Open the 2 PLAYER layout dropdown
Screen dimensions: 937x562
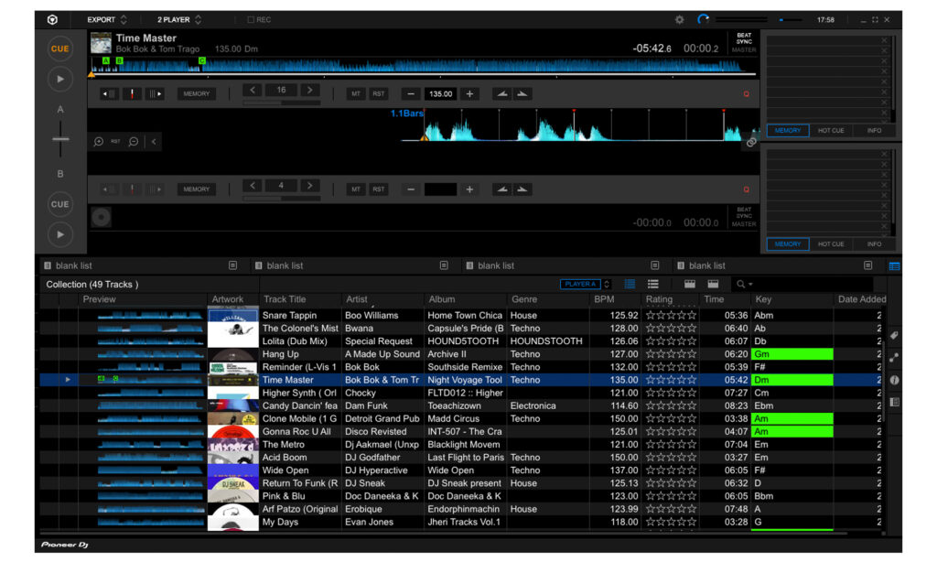(x=178, y=19)
